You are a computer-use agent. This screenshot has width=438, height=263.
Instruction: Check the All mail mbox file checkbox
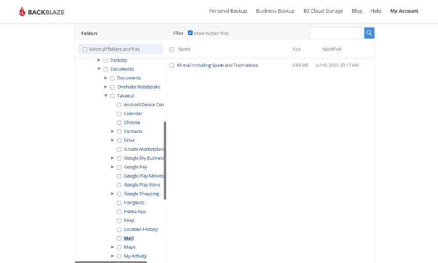[x=172, y=65]
